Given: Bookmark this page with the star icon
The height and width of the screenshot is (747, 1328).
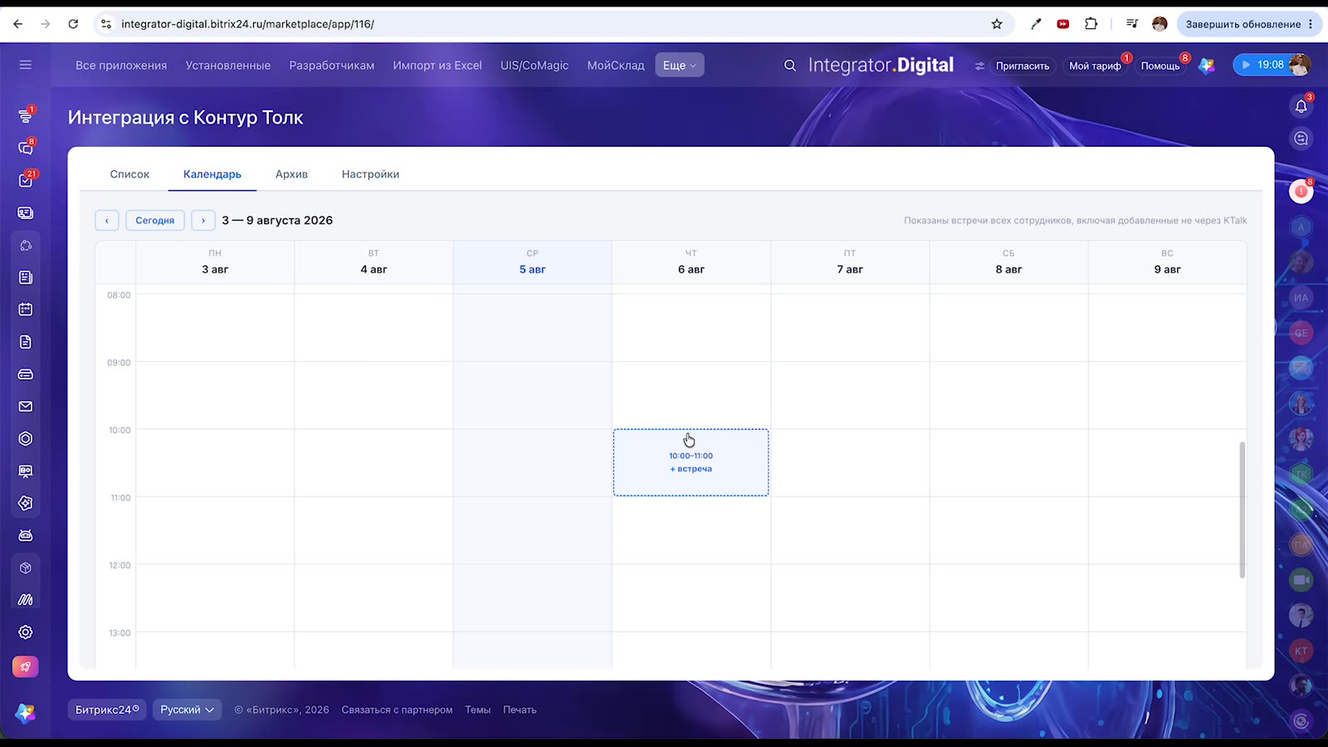Looking at the screenshot, I should (997, 24).
